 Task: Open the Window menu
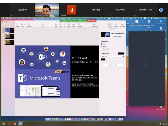click(x=63, y=18)
